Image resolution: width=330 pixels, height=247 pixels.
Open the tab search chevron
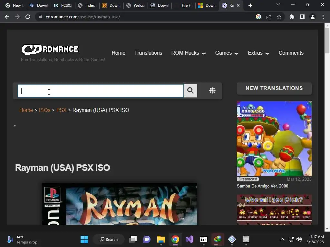click(278, 5)
